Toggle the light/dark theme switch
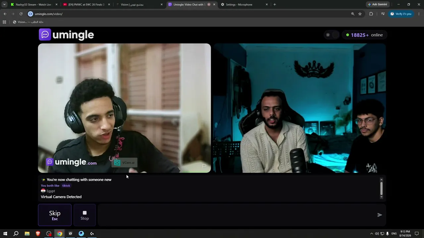 point(332,35)
